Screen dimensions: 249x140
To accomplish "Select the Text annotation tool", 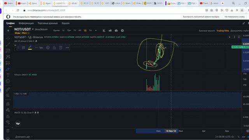I will (8, 75).
